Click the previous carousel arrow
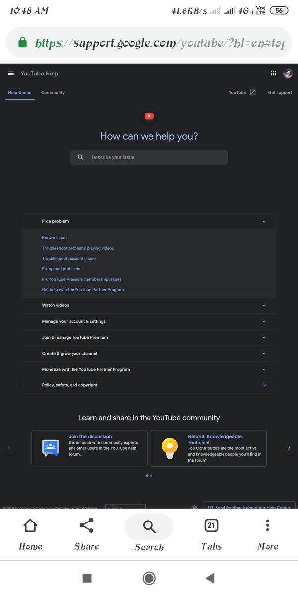The width and height of the screenshot is (298, 596). 9,448
